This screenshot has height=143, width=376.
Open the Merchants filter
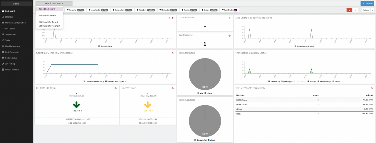98,10
